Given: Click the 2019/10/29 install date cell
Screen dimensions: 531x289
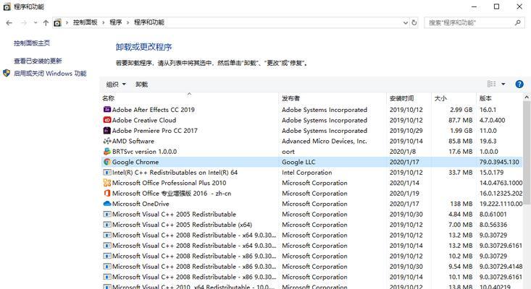Looking at the screenshot, I should tap(406, 131).
